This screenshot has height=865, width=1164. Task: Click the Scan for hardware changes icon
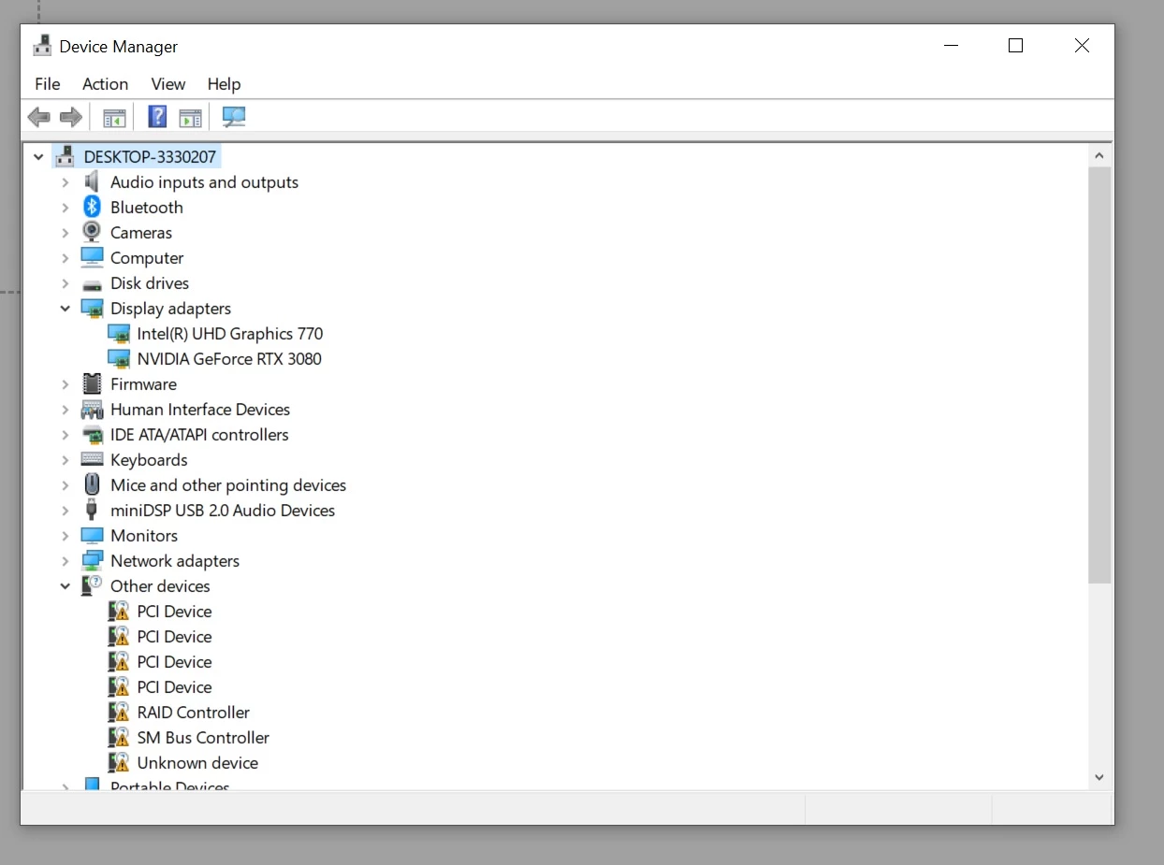233,117
